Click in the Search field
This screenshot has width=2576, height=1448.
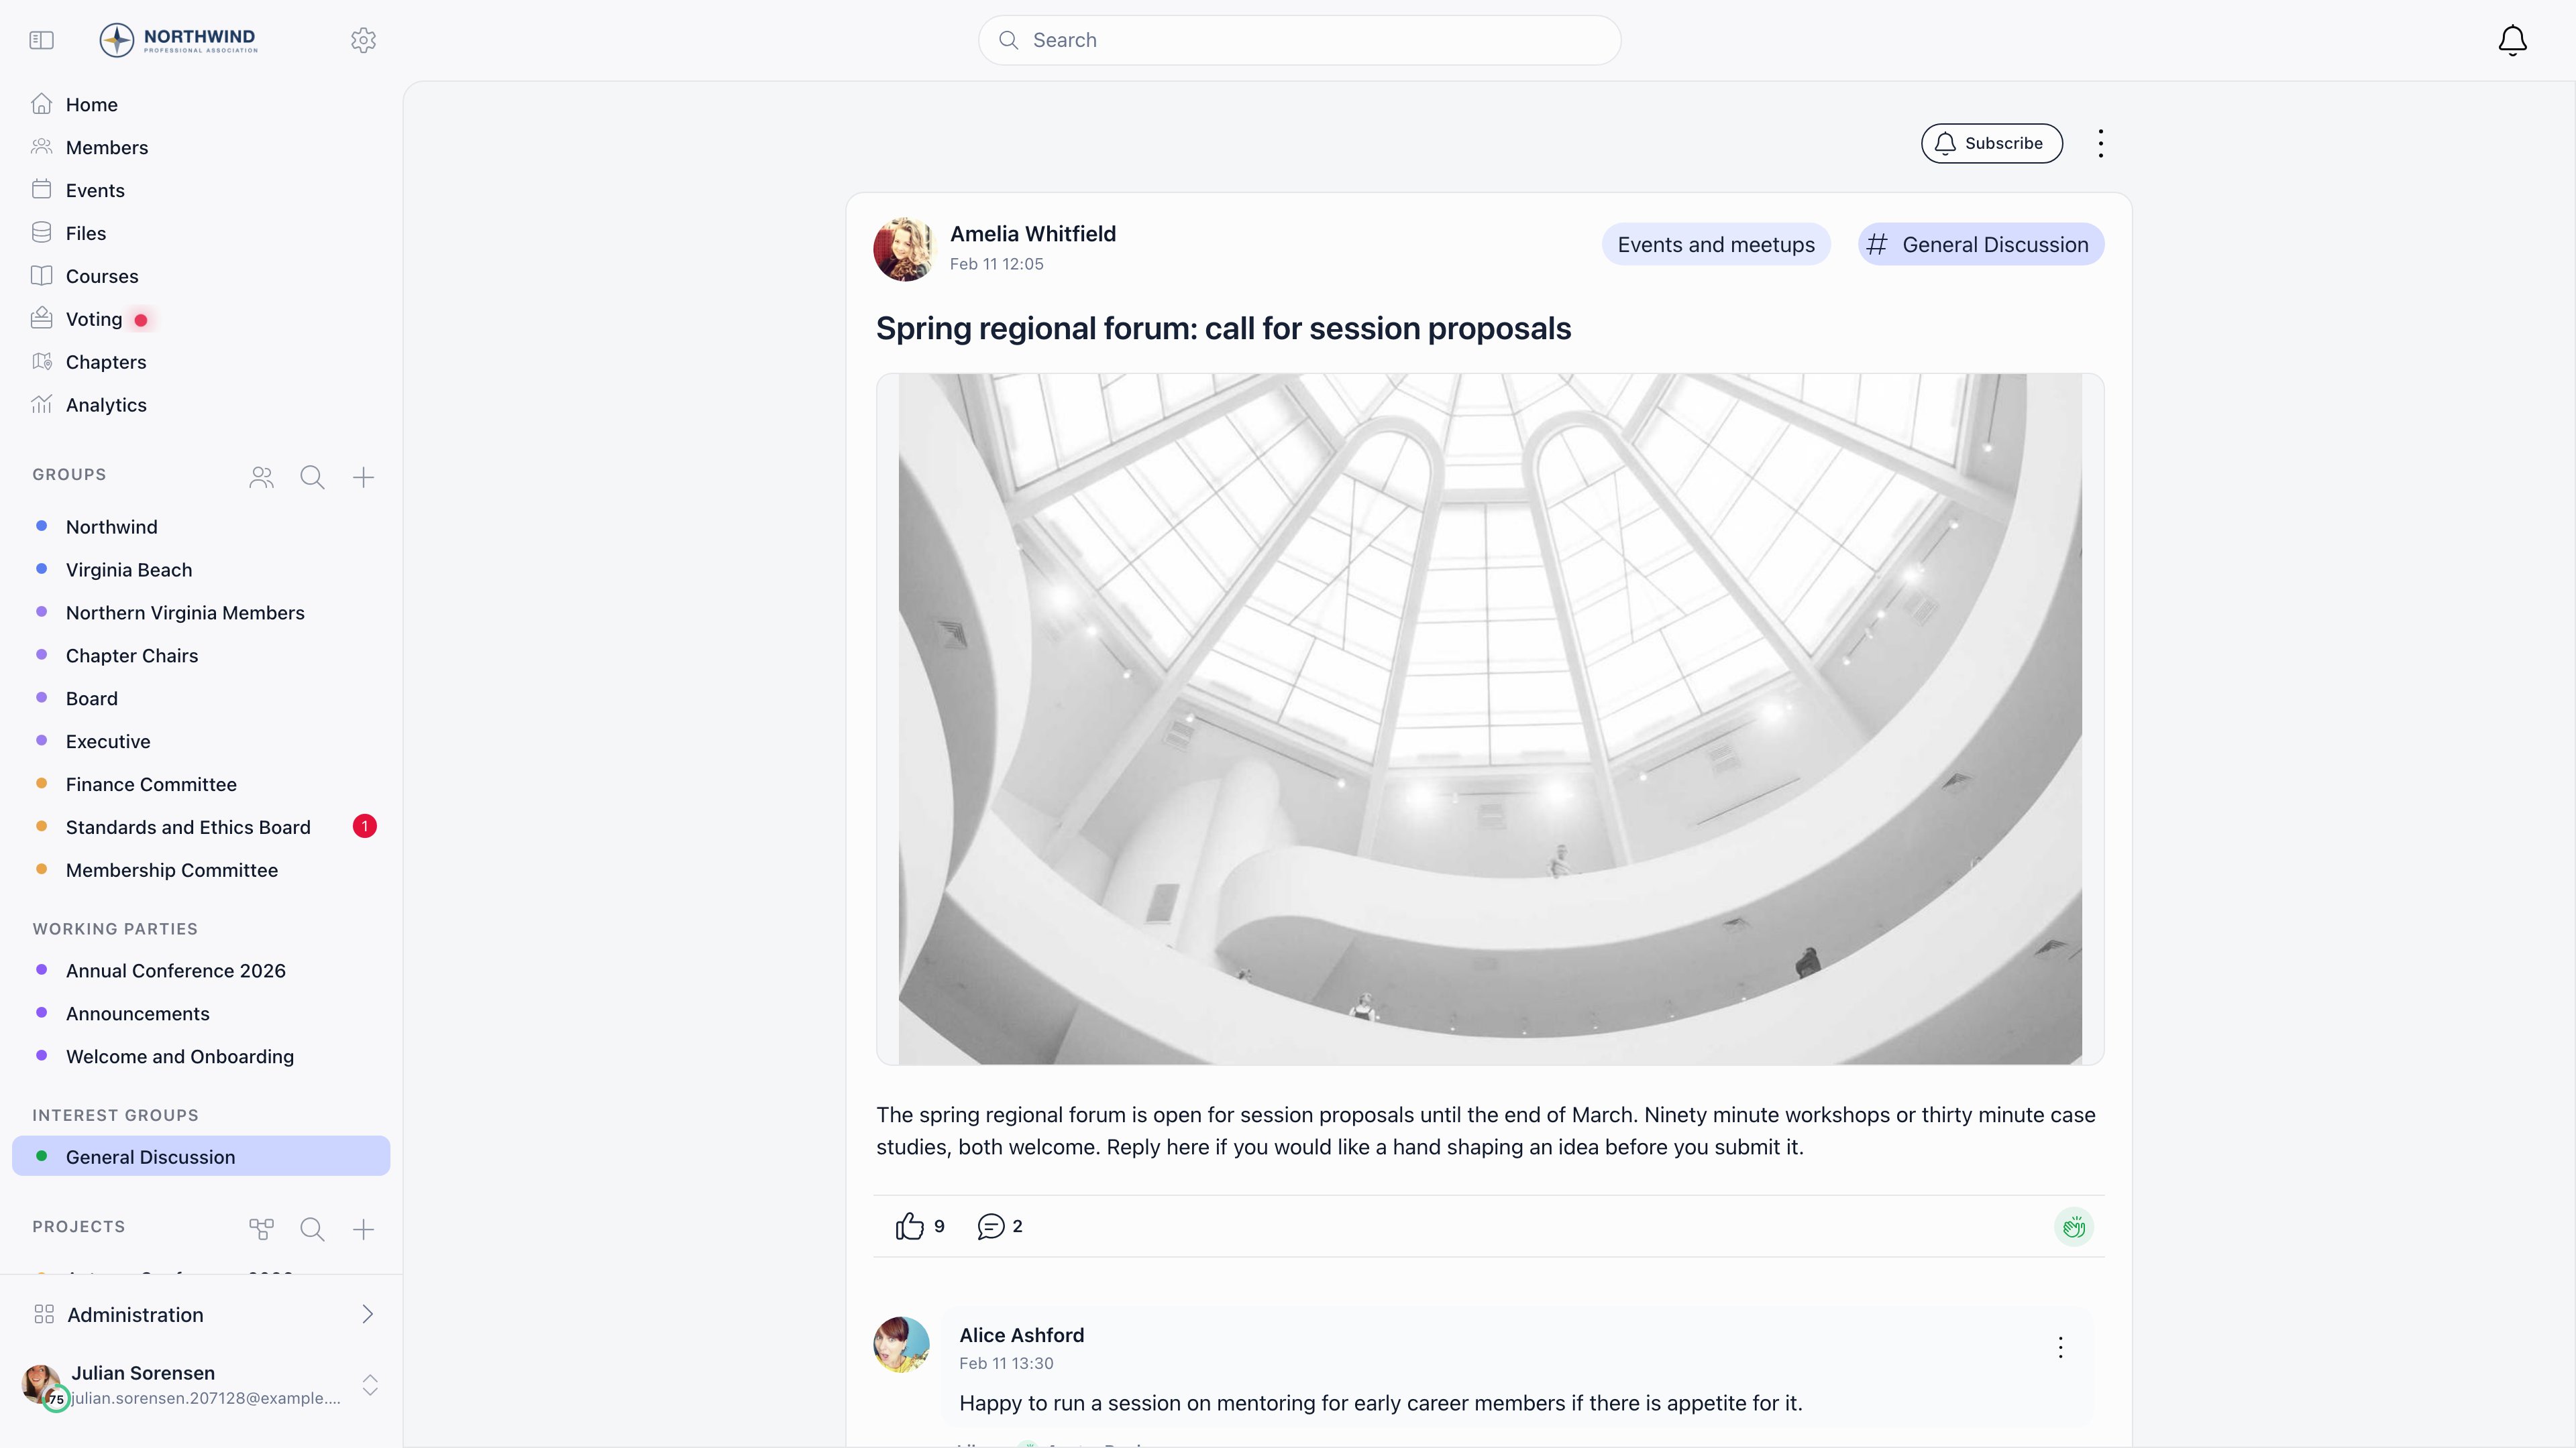click(x=1299, y=40)
